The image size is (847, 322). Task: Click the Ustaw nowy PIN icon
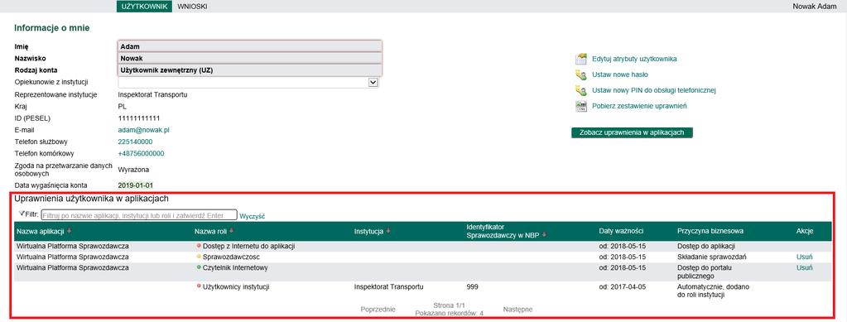point(581,90)
